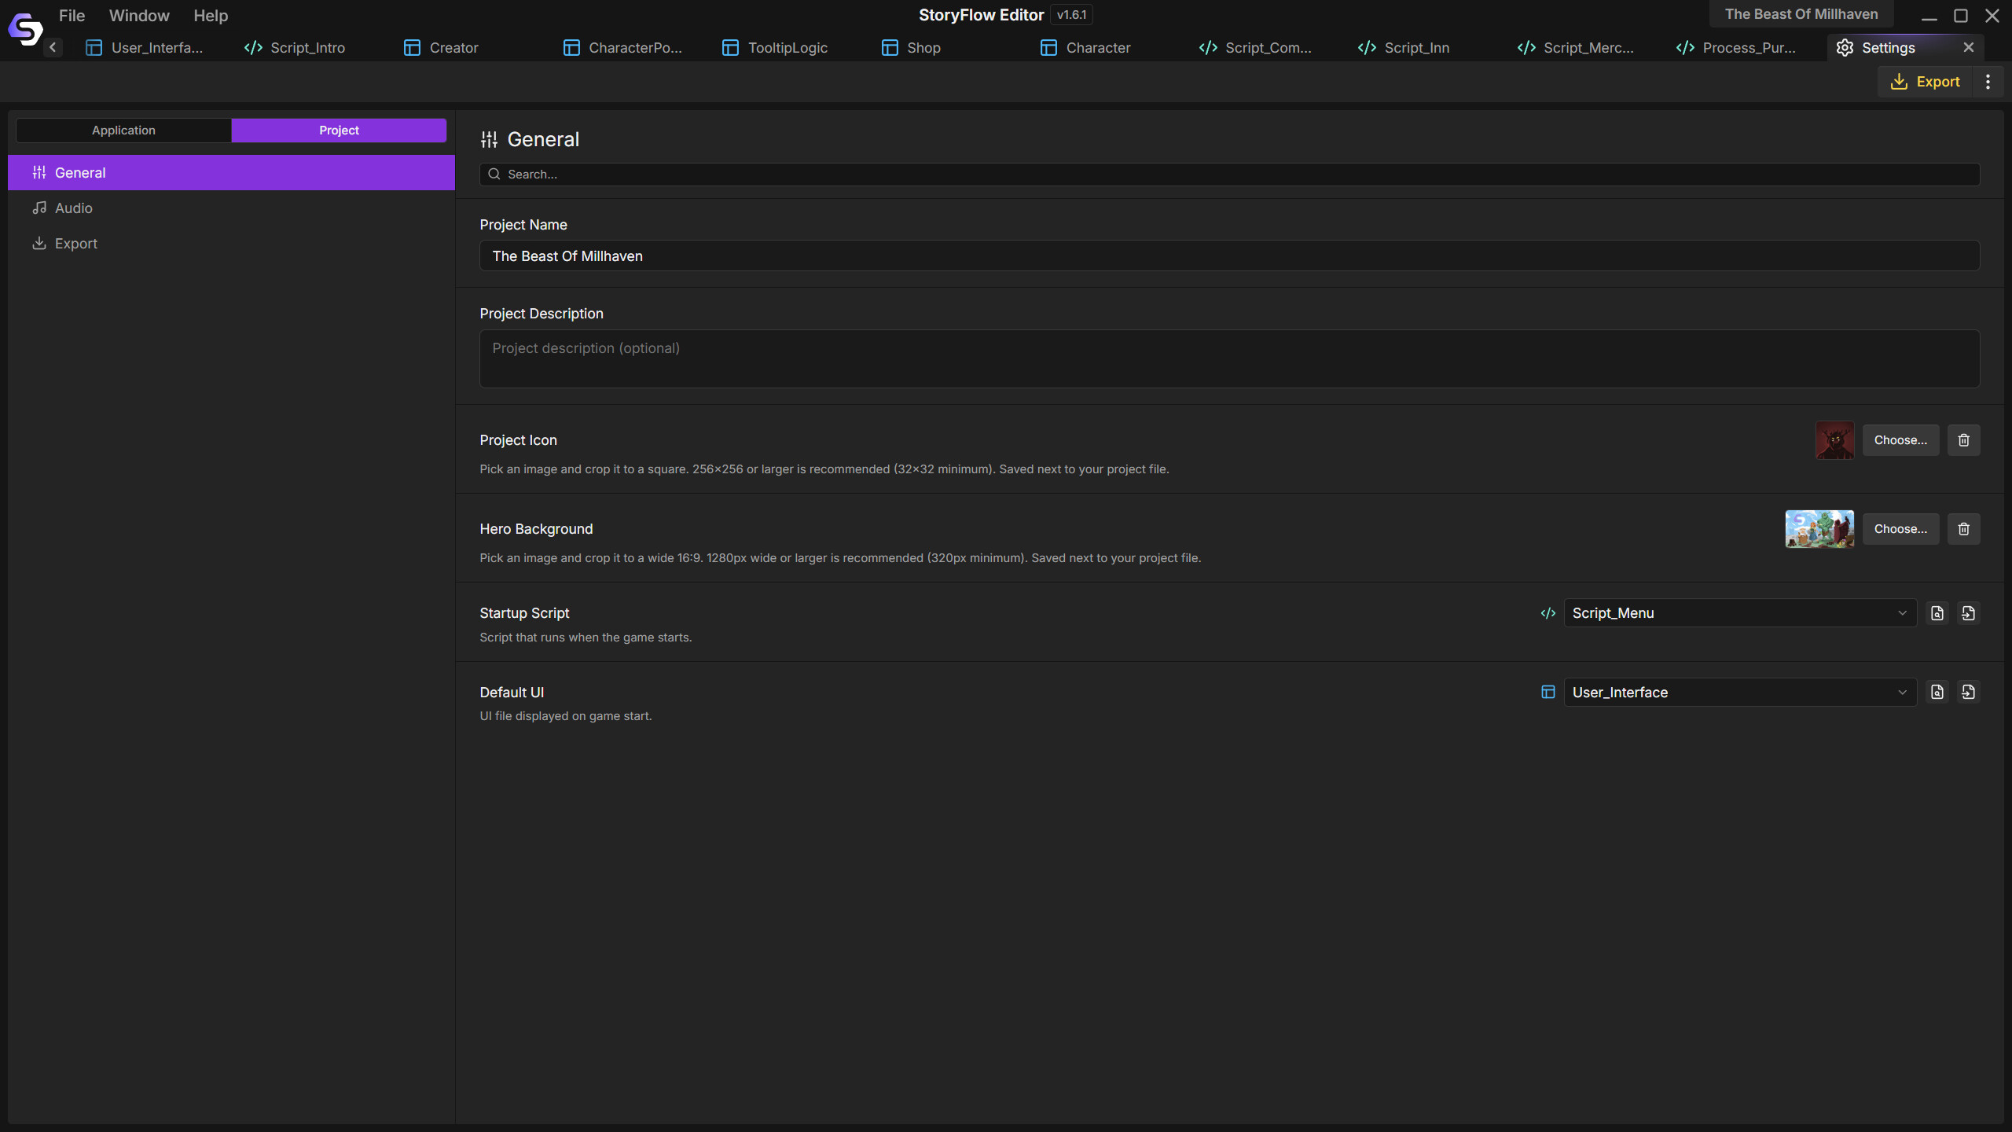Switch to Project settings
This screenshot has width=2012, height=1132.
pyautogui.click(x=339, y=130)
